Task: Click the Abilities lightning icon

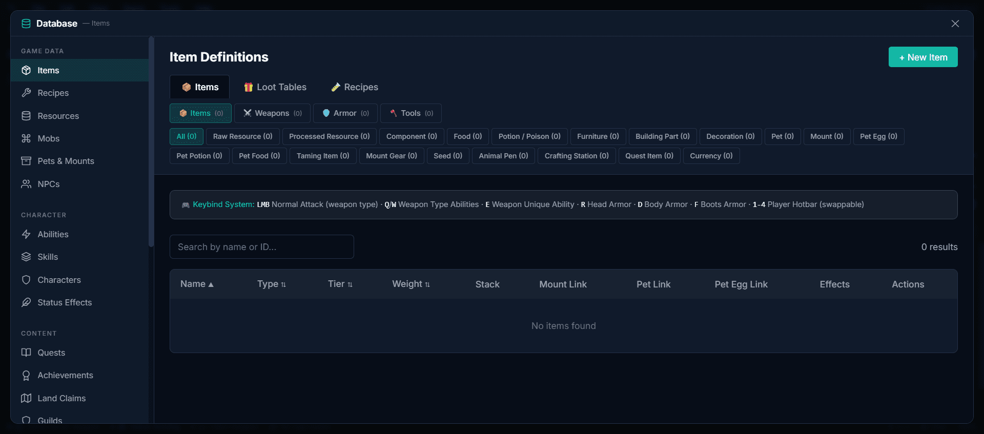Action: point(26,234)
